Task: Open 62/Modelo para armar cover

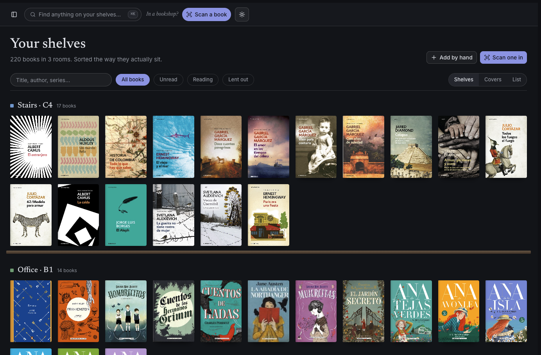Action: point(31,215)
